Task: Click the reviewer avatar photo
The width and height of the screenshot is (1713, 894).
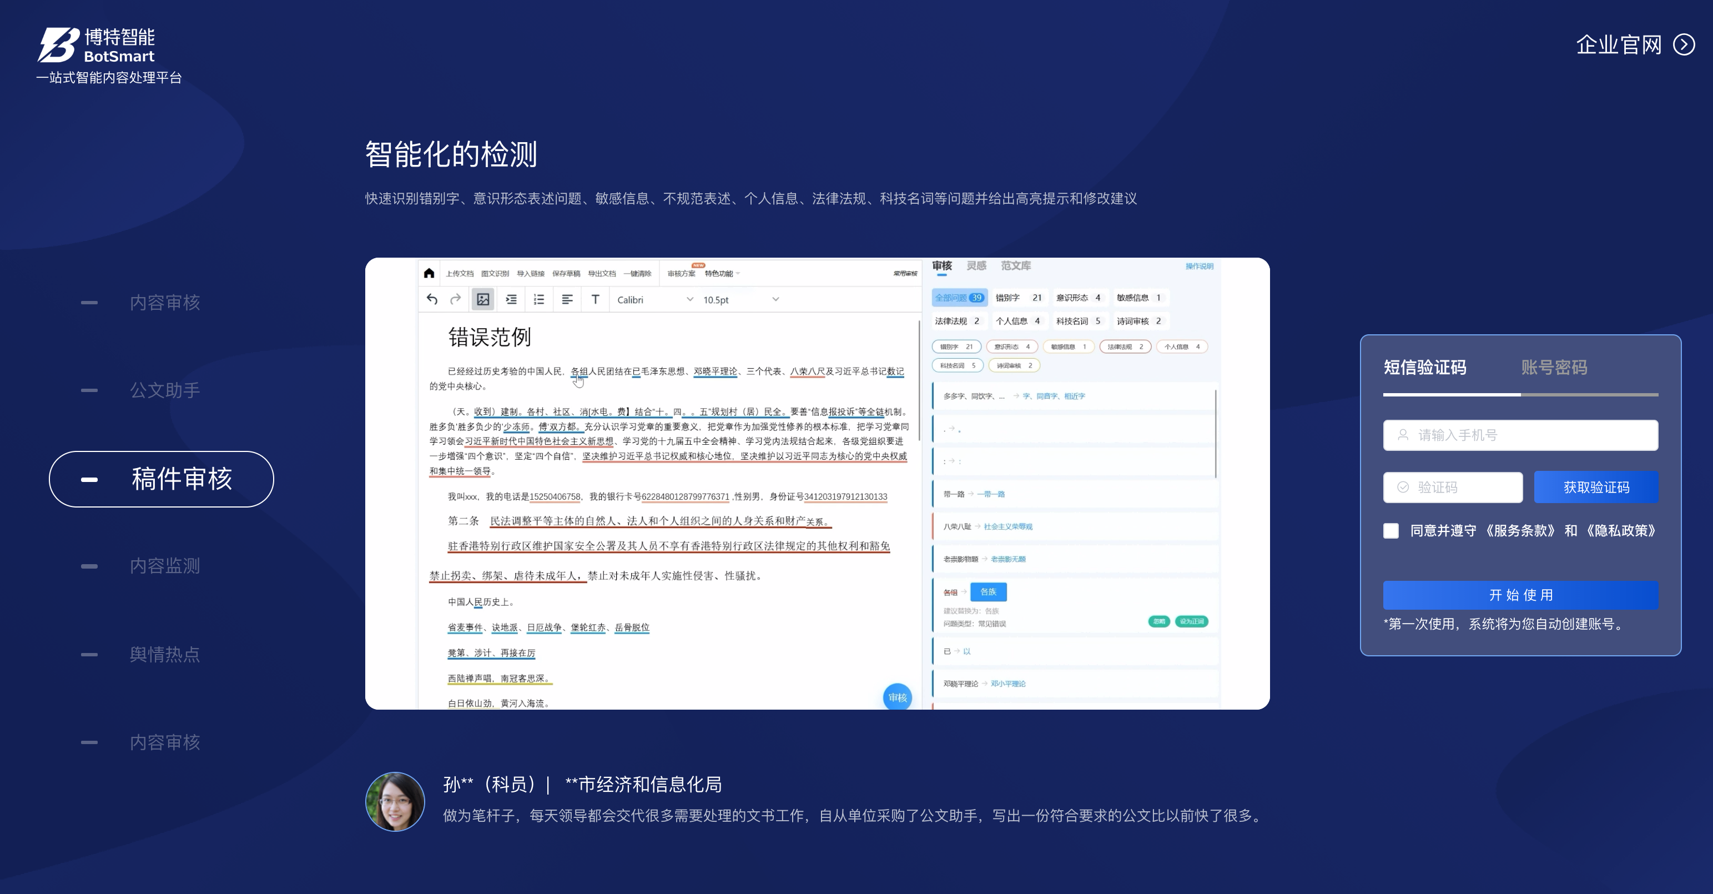Action: 395,801
